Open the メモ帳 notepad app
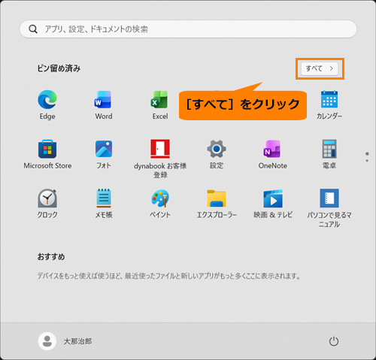376x360 pixels. [104, 204]
